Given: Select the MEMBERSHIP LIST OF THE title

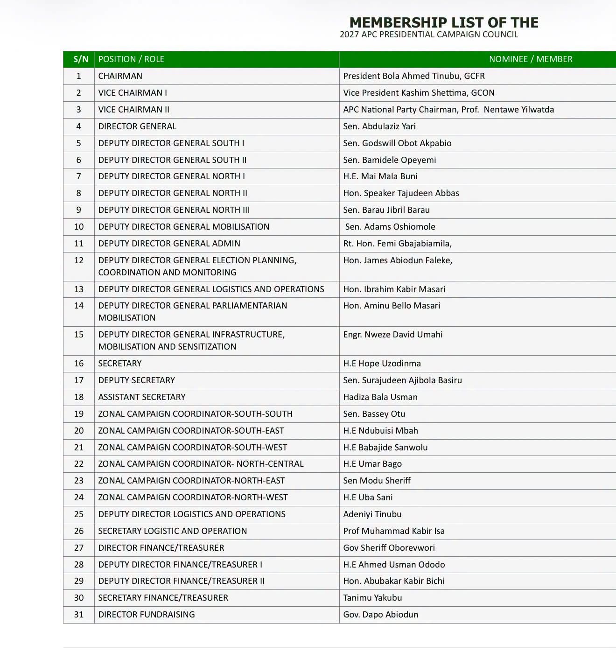Looking at the screenshot, I should coord(444,22).
